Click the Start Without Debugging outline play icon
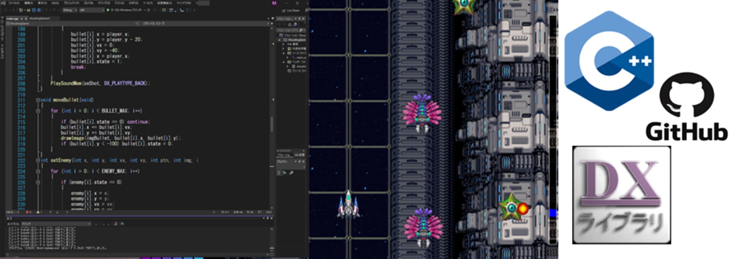Viewport: 730px width, 259px height. [149, 10]
